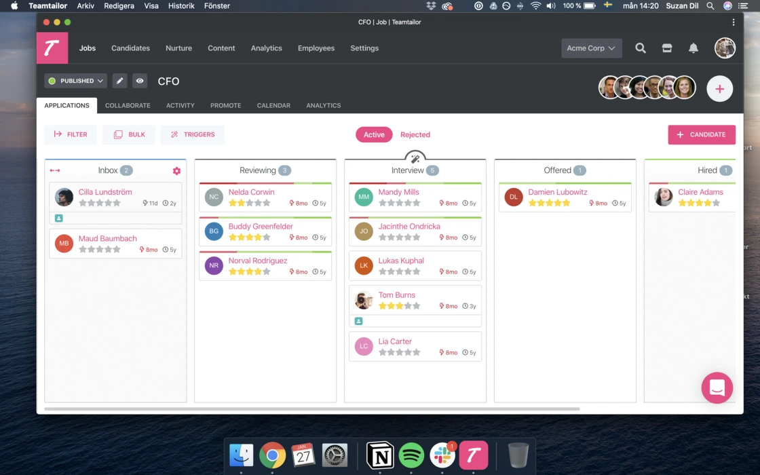Viewport: 760px width, 475px height.
Task: Open the marketplace store icon
Action: (667, 48)
